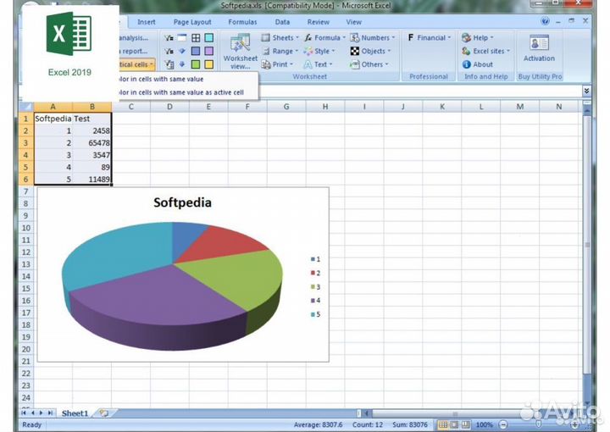Screen dimensions: 610x432
Task: Switch to the Formulas tab
Action: pos(242,22)
